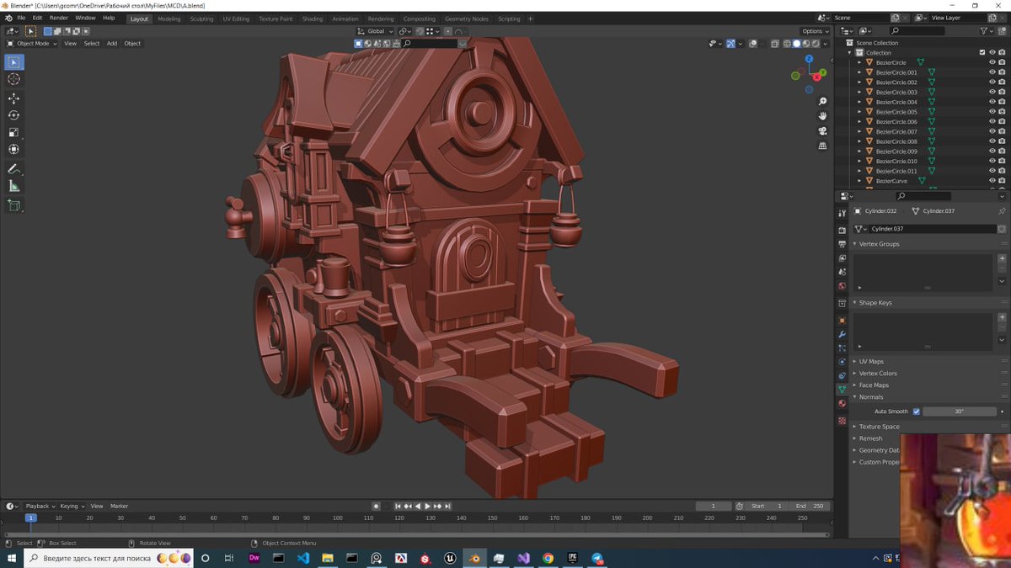Add a new shape key with plus

(x=1002, y=317)
